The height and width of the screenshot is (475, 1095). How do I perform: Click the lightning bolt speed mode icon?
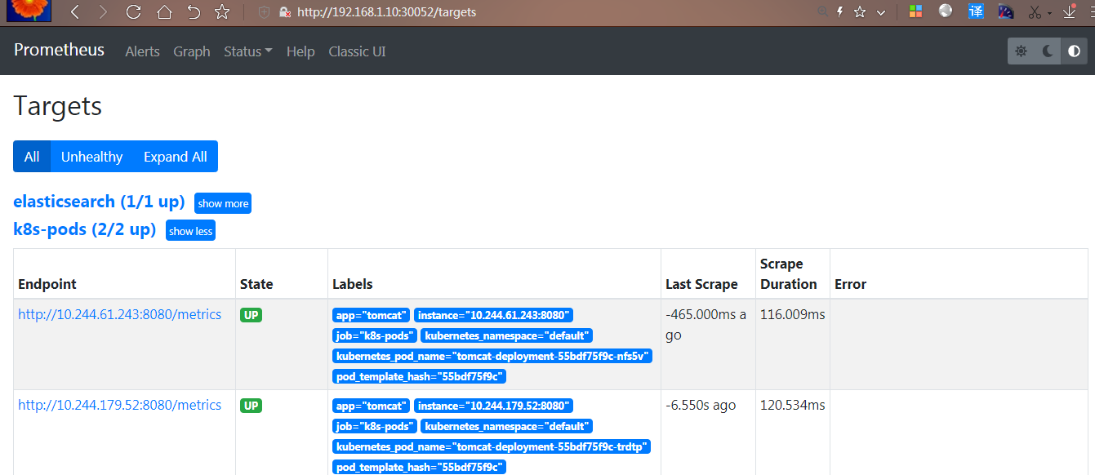[x=839, y=11]
